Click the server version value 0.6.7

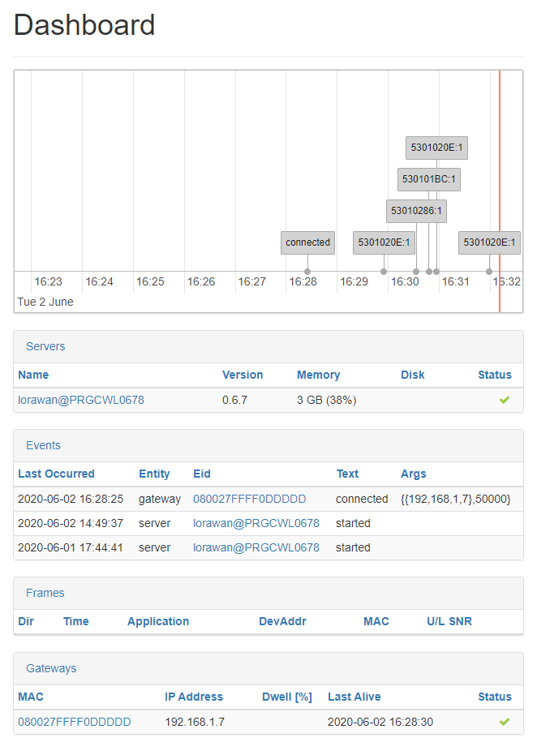click(234, 401)
